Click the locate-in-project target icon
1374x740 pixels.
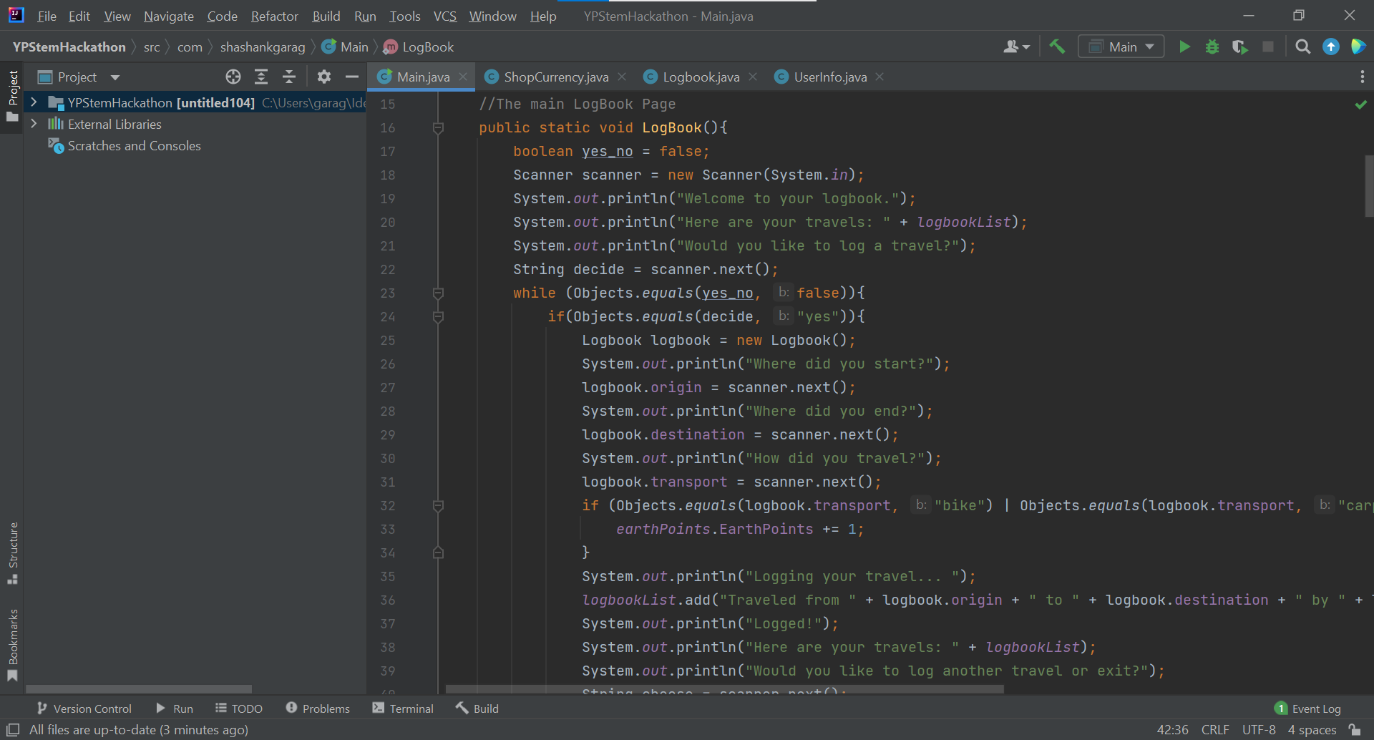coord(233,77)
